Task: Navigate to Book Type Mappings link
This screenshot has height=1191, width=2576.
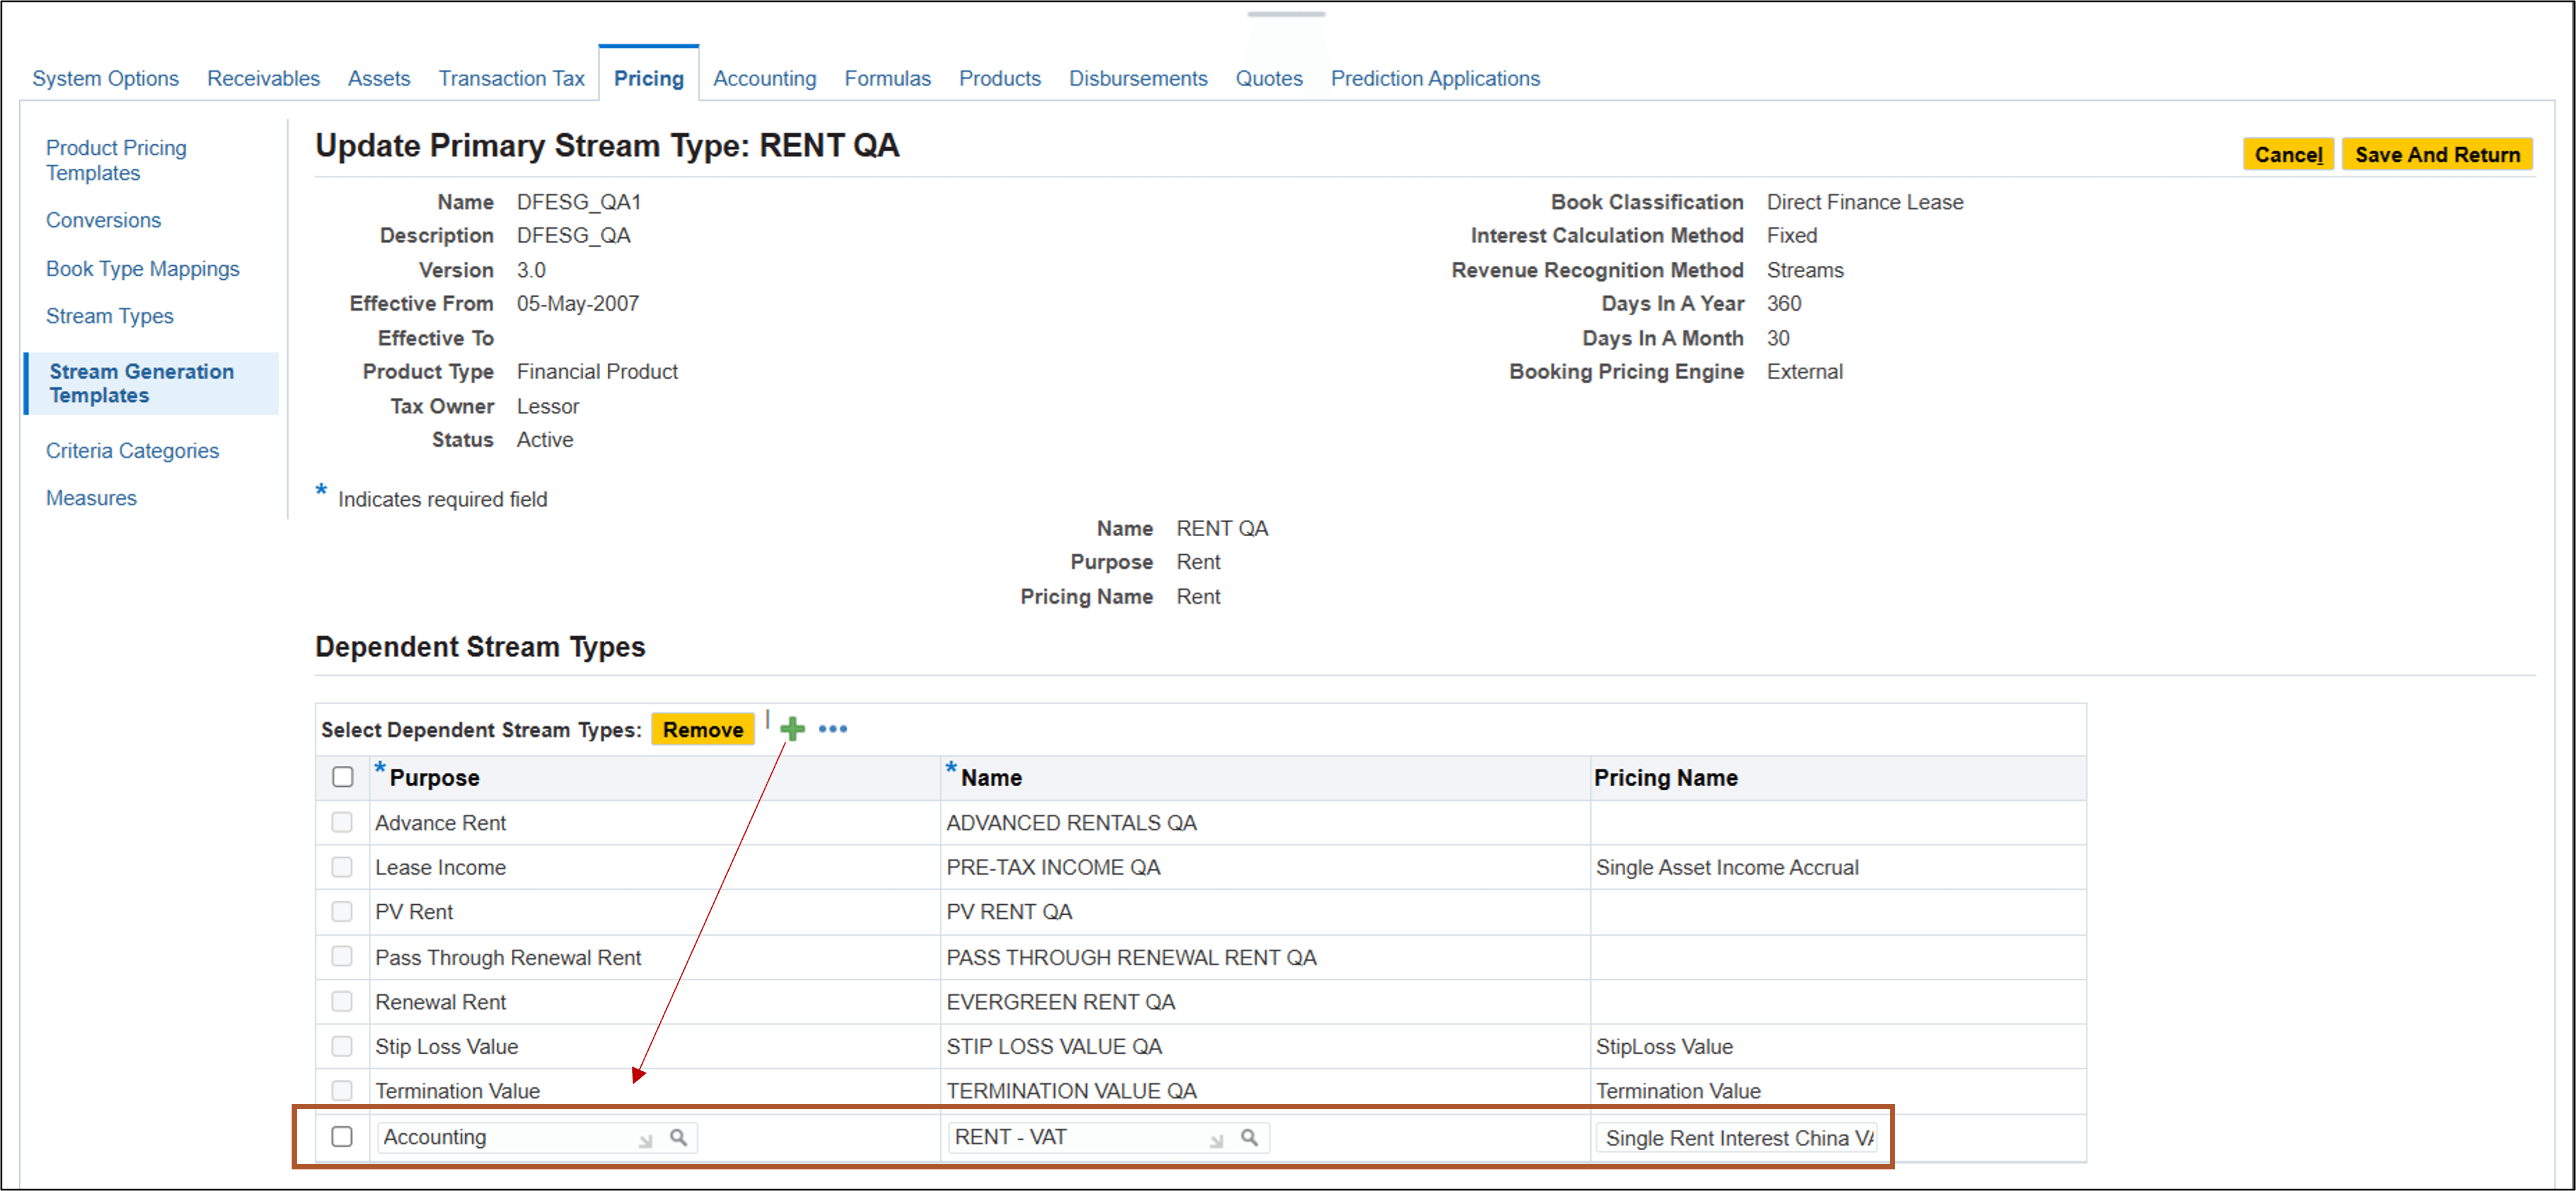Action: tap(142, 269)
